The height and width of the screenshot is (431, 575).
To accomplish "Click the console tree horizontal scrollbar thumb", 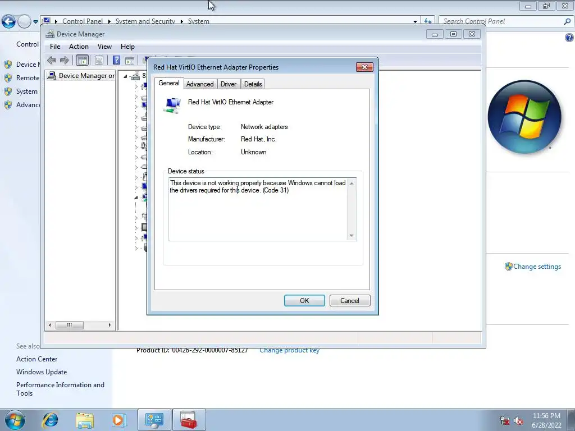I will [x=69, y=325].
